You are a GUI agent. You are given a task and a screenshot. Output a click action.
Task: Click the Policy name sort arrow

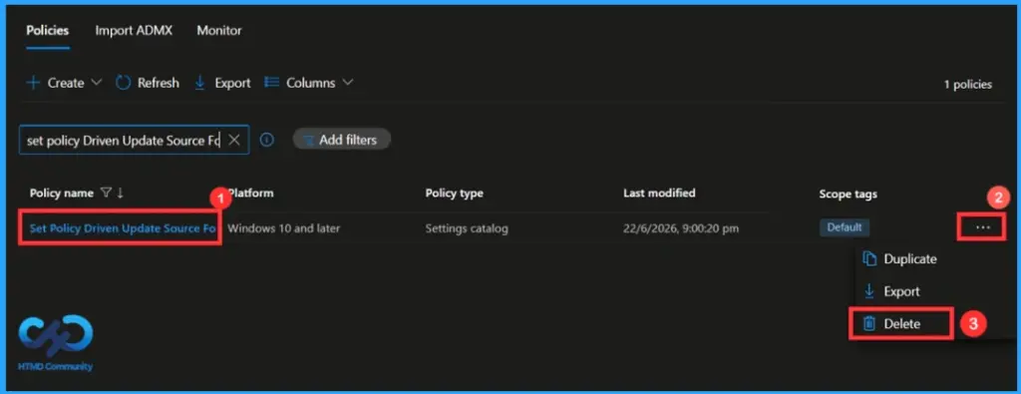121,194
